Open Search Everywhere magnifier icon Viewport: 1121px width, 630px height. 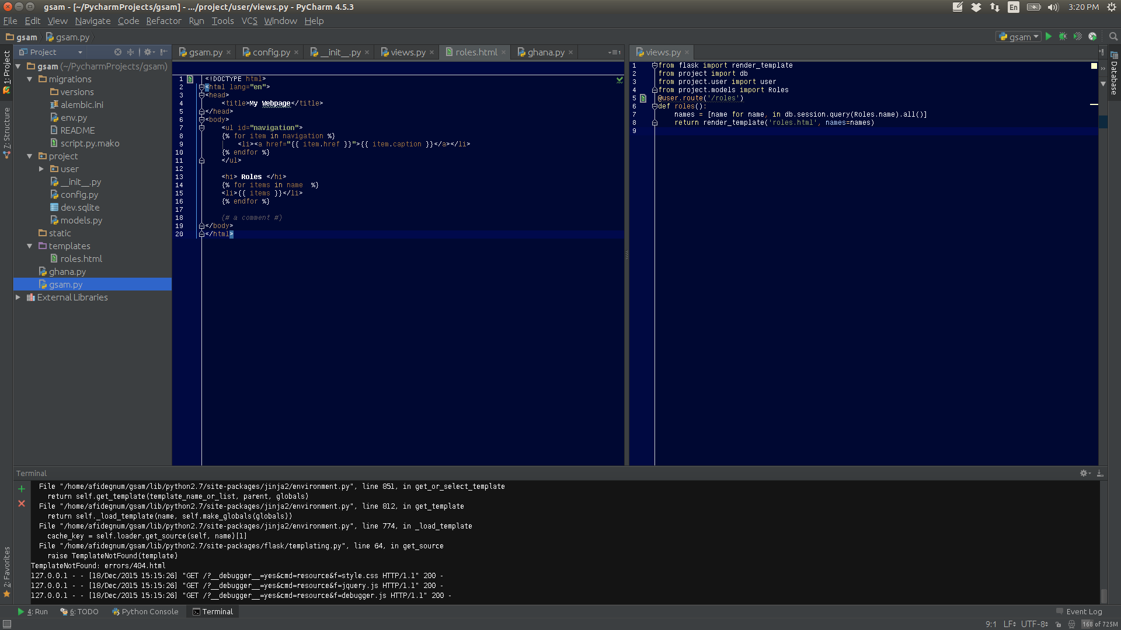[1113, 37]
